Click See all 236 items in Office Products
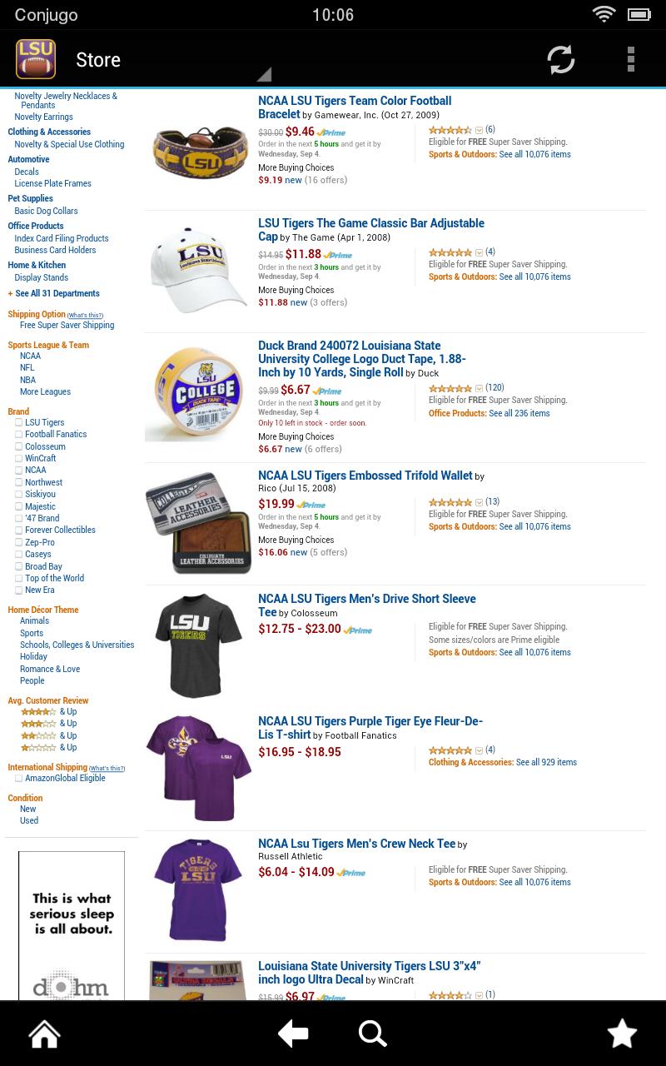 tap(519, 413)
